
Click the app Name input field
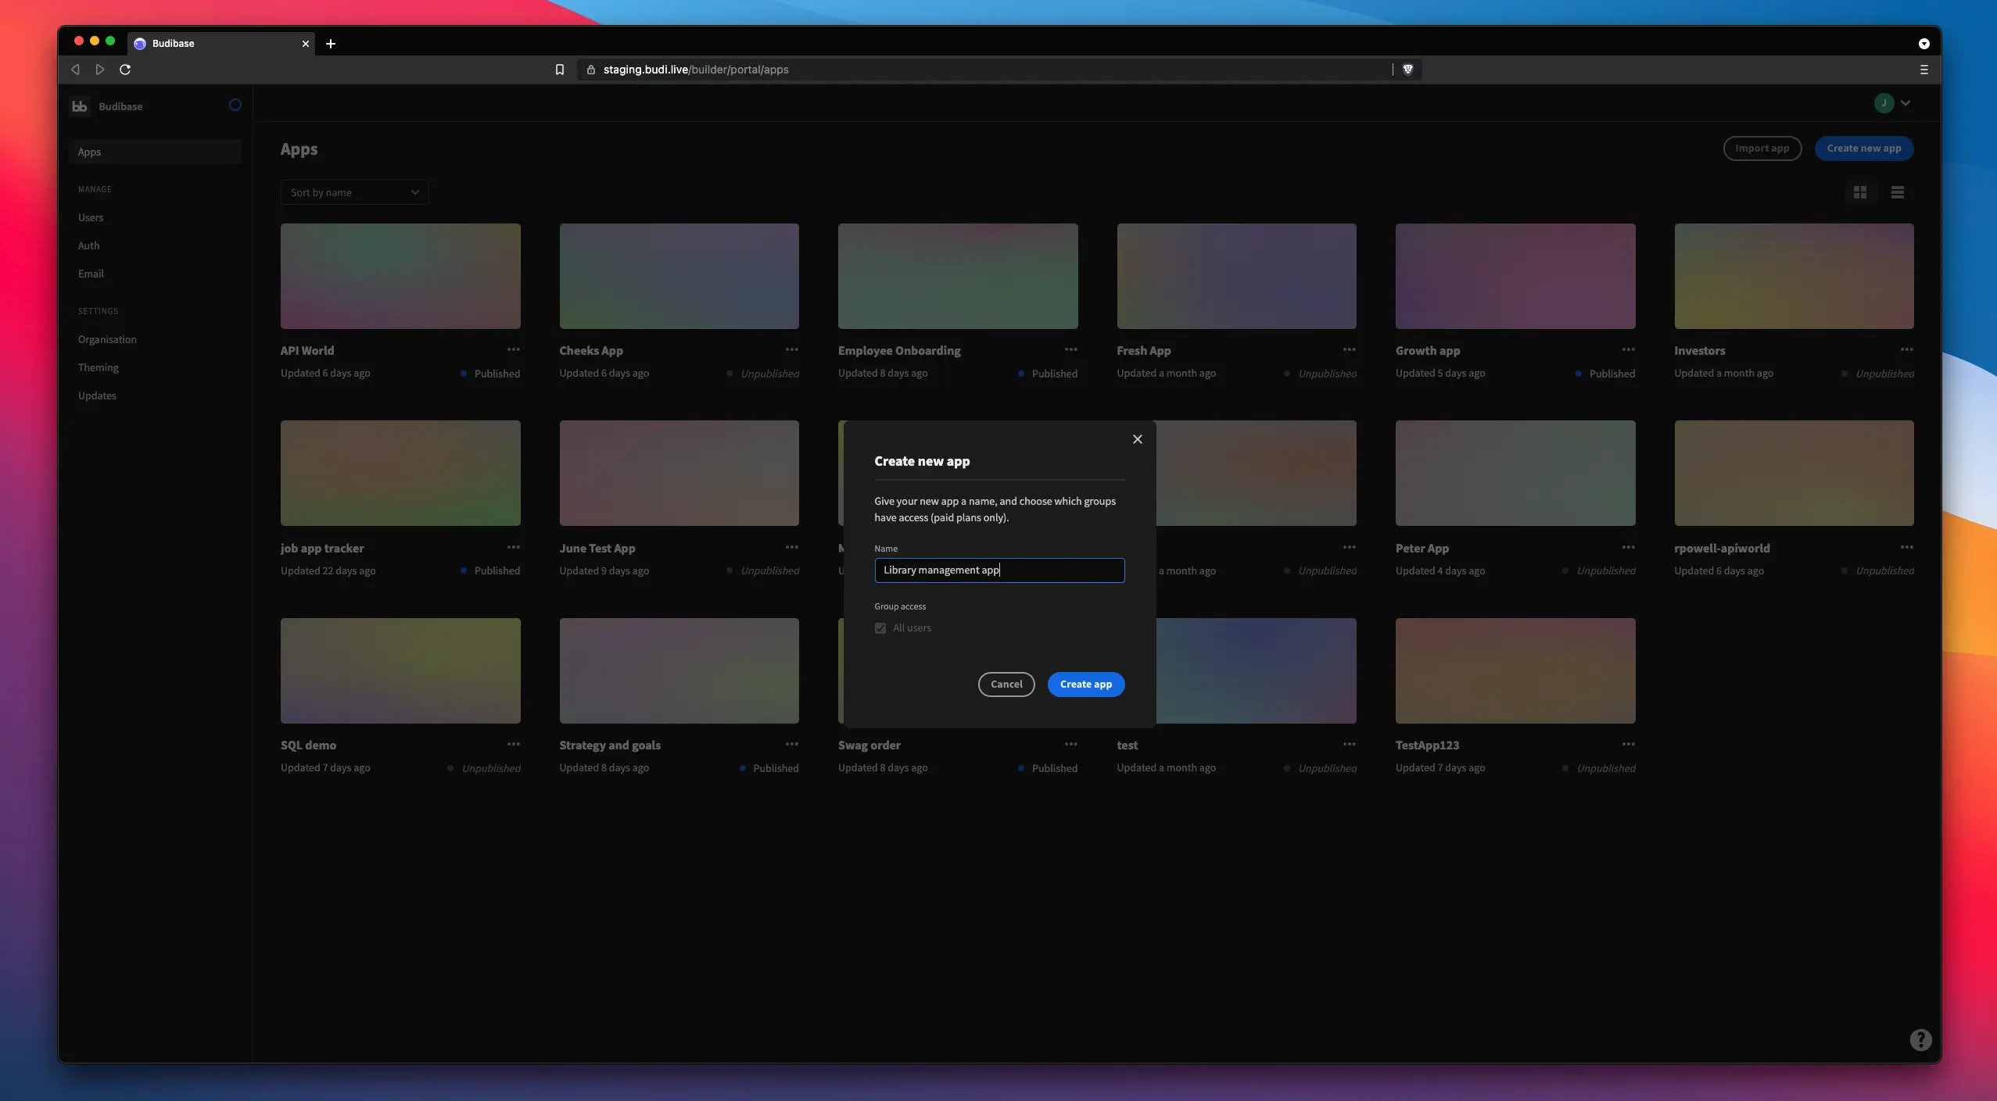[999, 570]
